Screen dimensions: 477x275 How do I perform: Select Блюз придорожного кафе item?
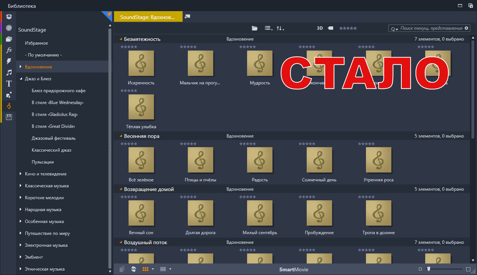(59, 91)
